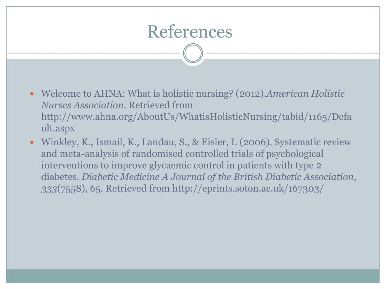Image resolution: width=386 pixels, height=289 pixels.
Task: Click italic 'Nurses Association' text
Action: pyautogui.click(x=82, y=105)
